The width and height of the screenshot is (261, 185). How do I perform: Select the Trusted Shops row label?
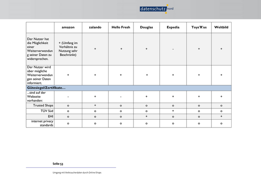click(x=43, y=105)
